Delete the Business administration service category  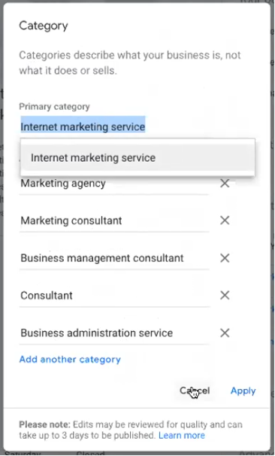coord(225,333)
